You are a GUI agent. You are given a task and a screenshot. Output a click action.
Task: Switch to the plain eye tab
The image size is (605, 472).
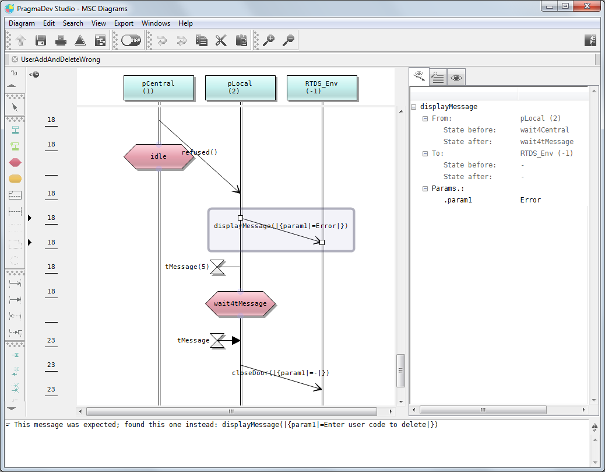pos(456,77)
